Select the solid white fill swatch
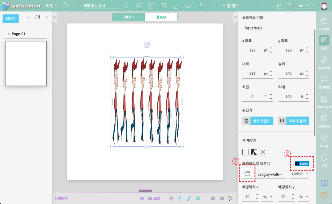Viewport: 332px width, 204px height. tap(245, 152)
